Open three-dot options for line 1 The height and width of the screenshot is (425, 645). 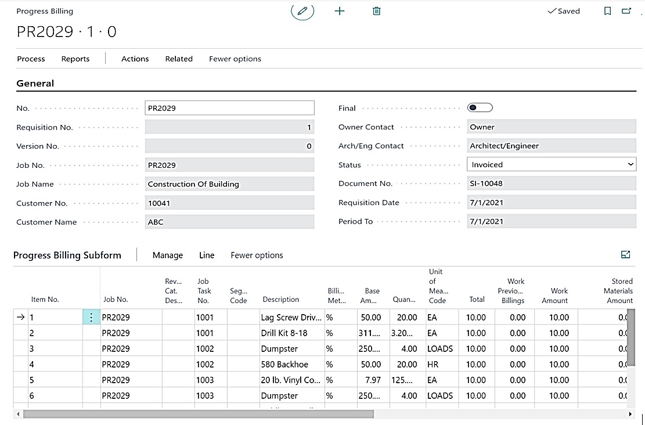pyautogui.click(x=91, y=317)
